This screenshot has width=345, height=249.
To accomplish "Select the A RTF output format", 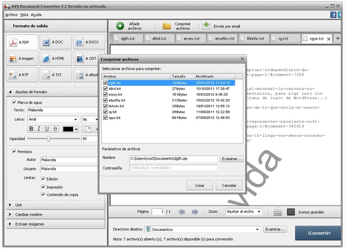I will 22,75.
